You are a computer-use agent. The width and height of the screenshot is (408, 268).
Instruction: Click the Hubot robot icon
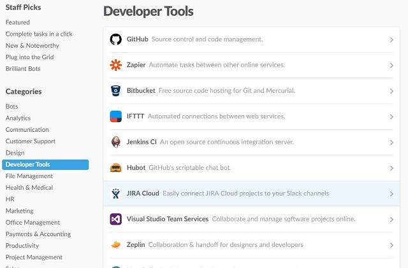tap(116, 168)
